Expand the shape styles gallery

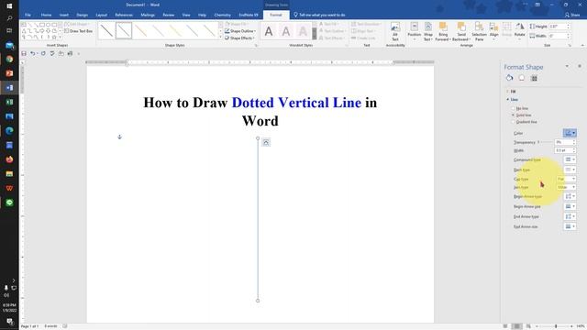(x=220, y=37)
